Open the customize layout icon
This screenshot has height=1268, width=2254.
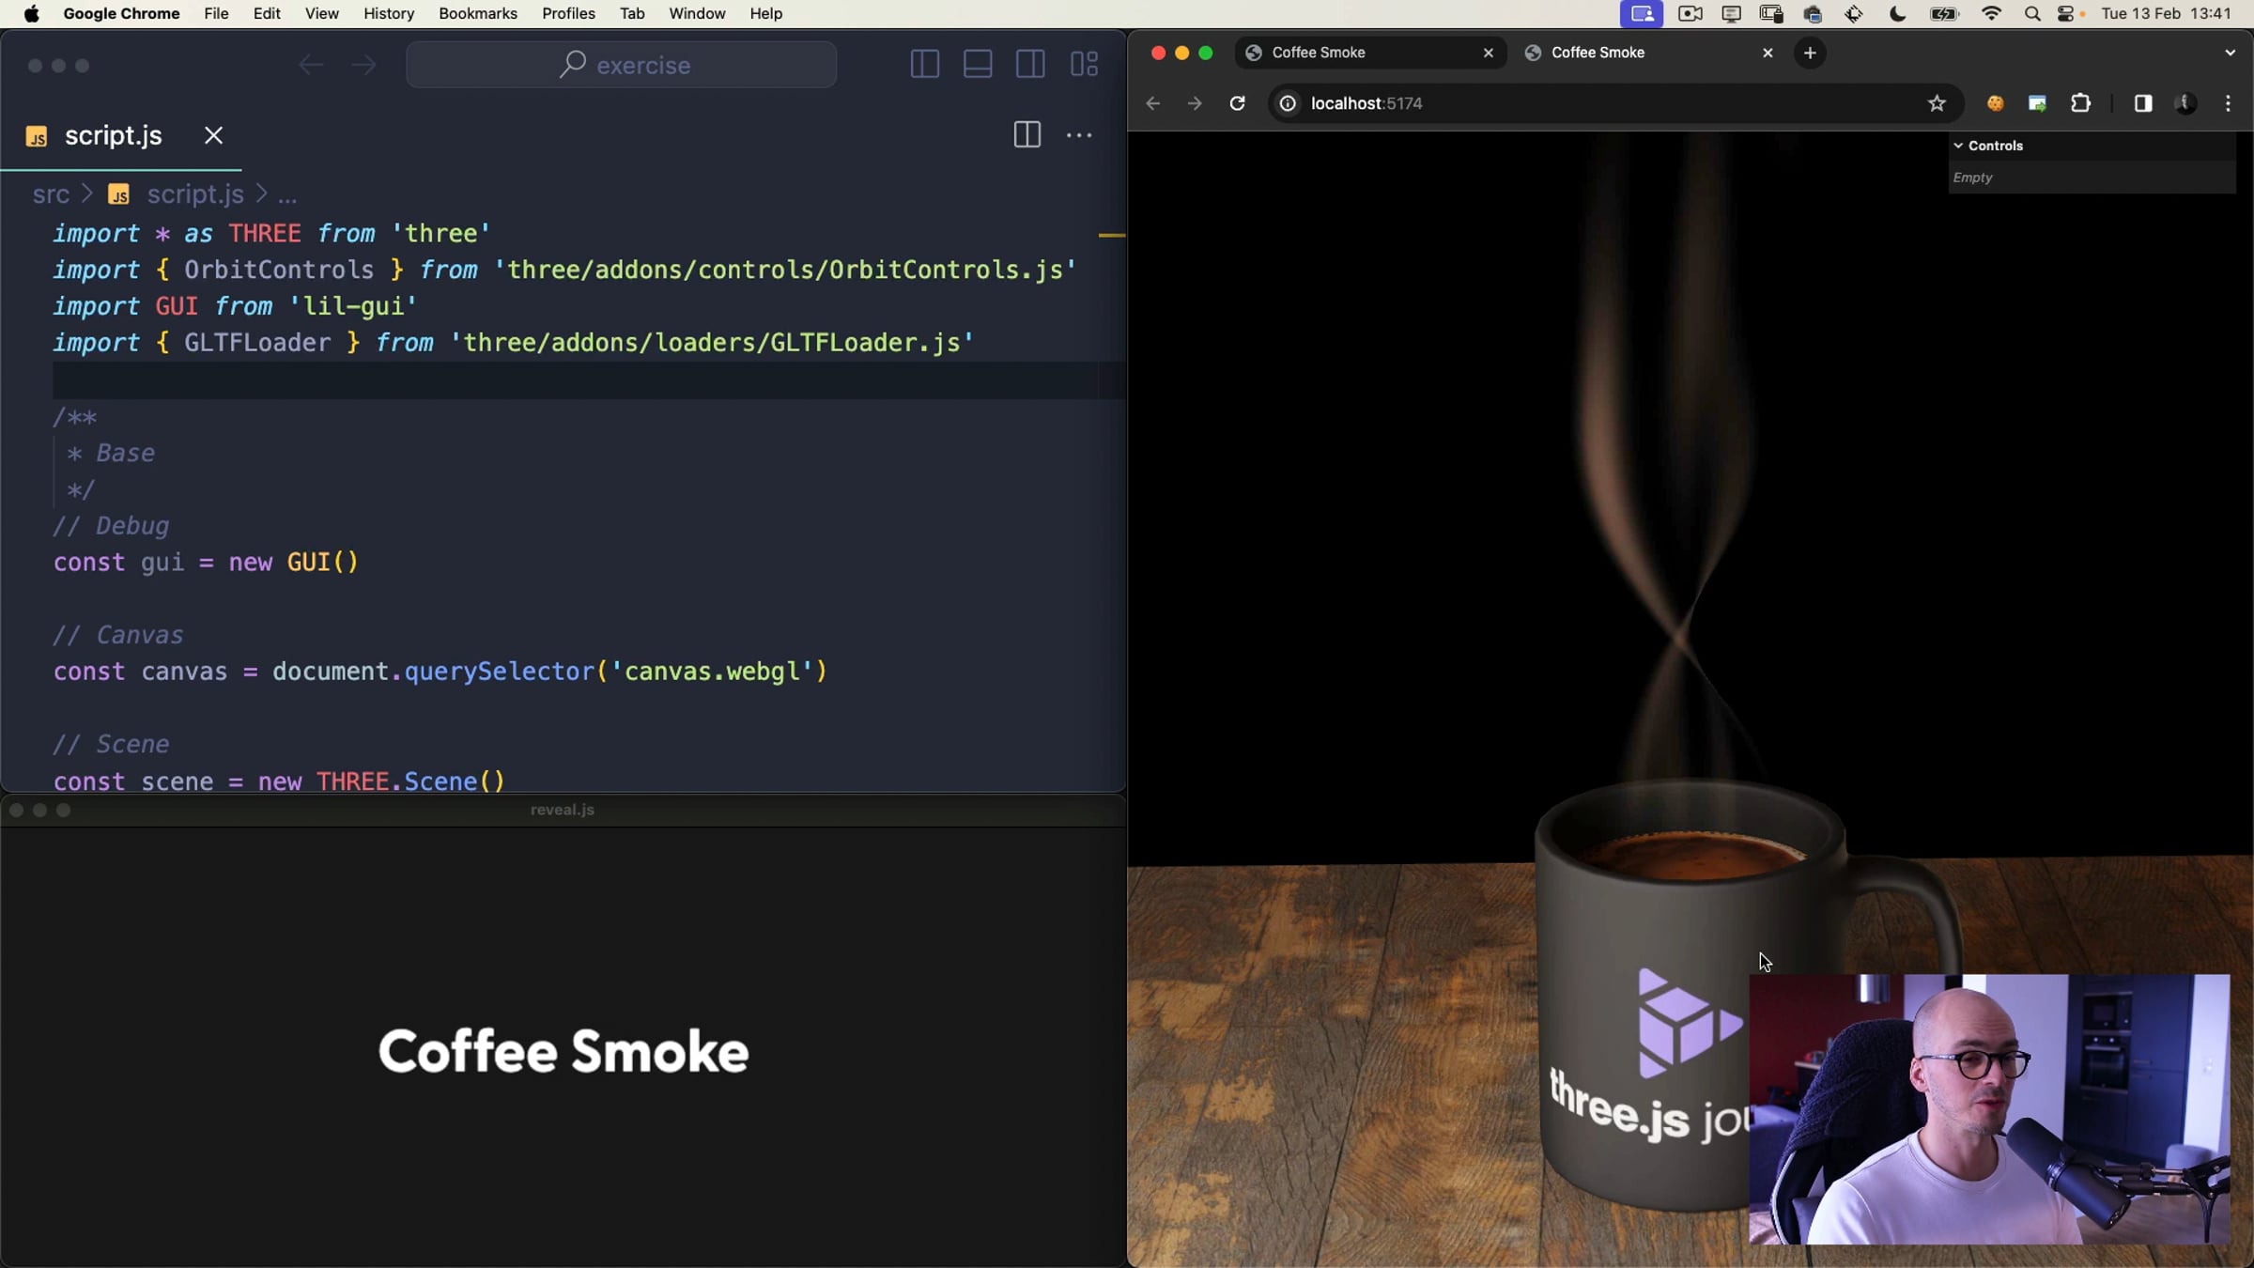click(1084, 65)
